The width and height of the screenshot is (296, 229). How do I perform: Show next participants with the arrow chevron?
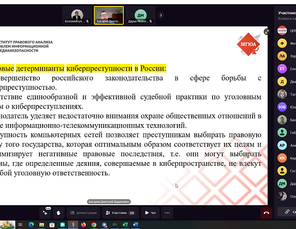point(160,15)
